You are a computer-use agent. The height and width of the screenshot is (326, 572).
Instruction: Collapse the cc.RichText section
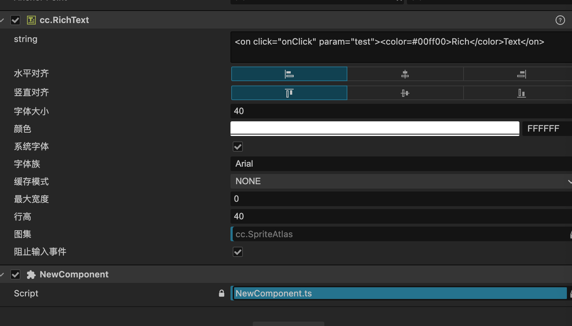pyautogui.click(x=3, y=20)
